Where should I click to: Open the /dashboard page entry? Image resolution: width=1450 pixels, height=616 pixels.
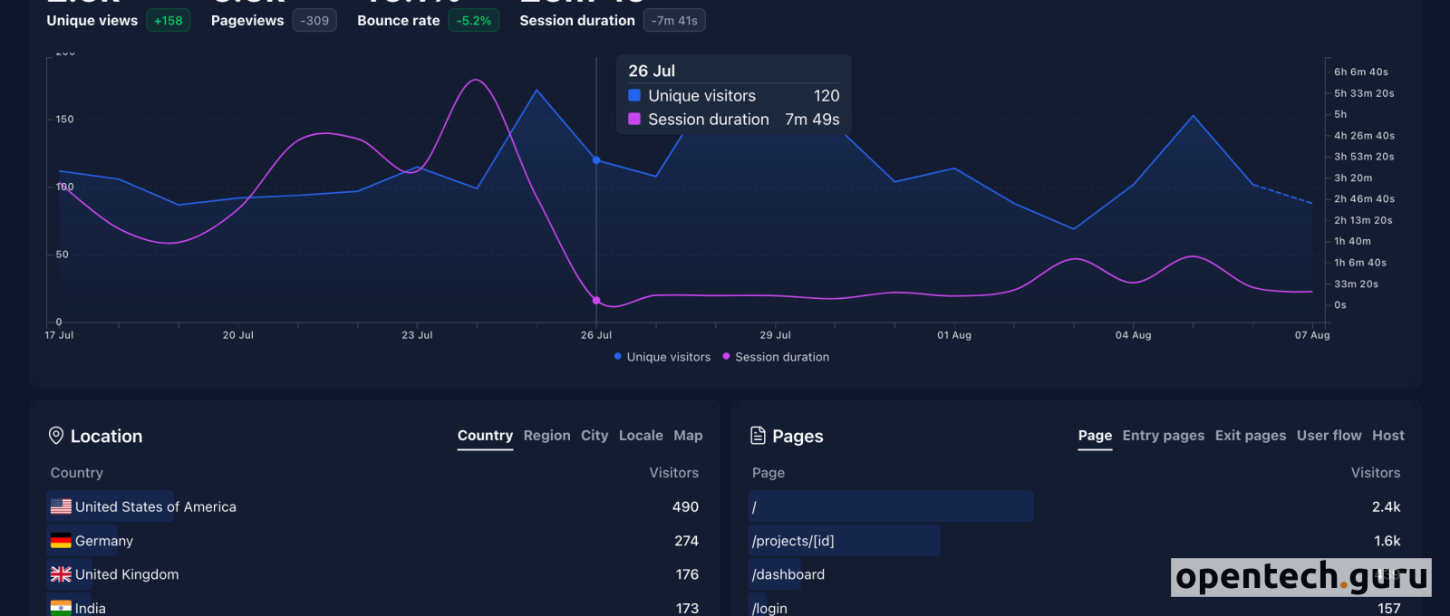pyautogui.click(x=788, y=574)
